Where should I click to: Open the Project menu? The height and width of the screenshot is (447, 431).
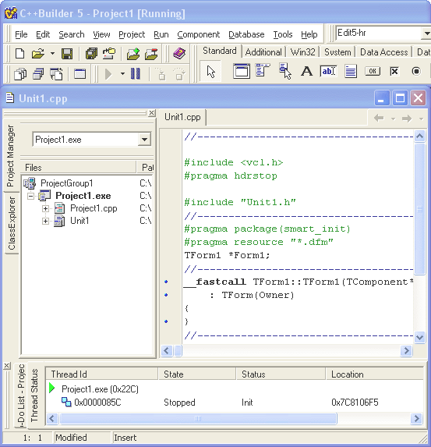[x=132, y=34]
